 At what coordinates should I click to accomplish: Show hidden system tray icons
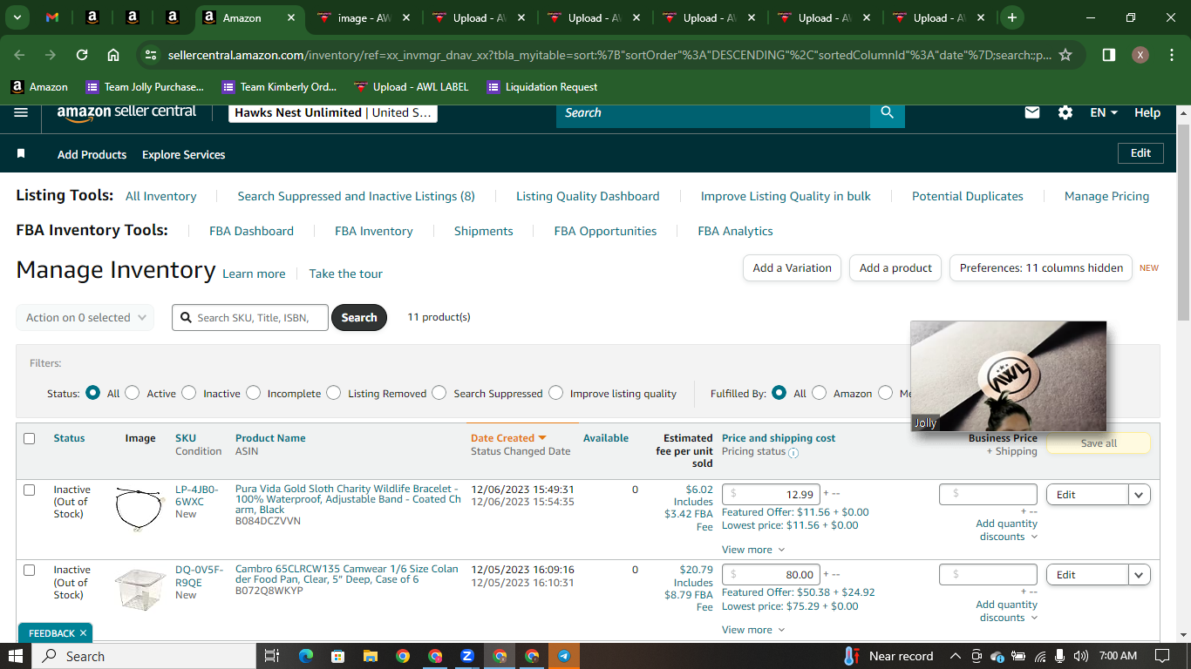955,656
